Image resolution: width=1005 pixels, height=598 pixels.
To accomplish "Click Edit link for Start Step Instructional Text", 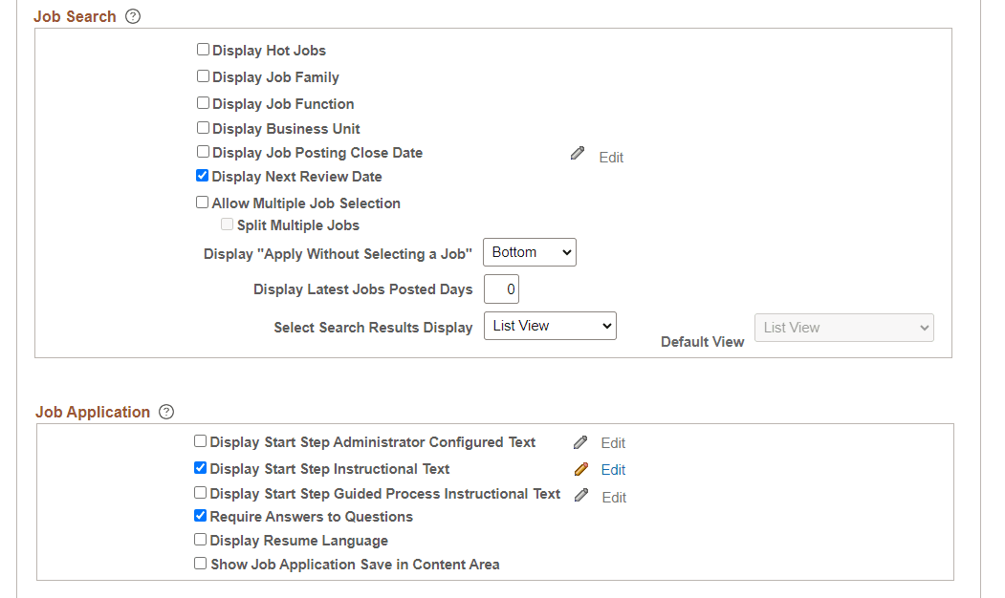I will click(x=613, y=470).
